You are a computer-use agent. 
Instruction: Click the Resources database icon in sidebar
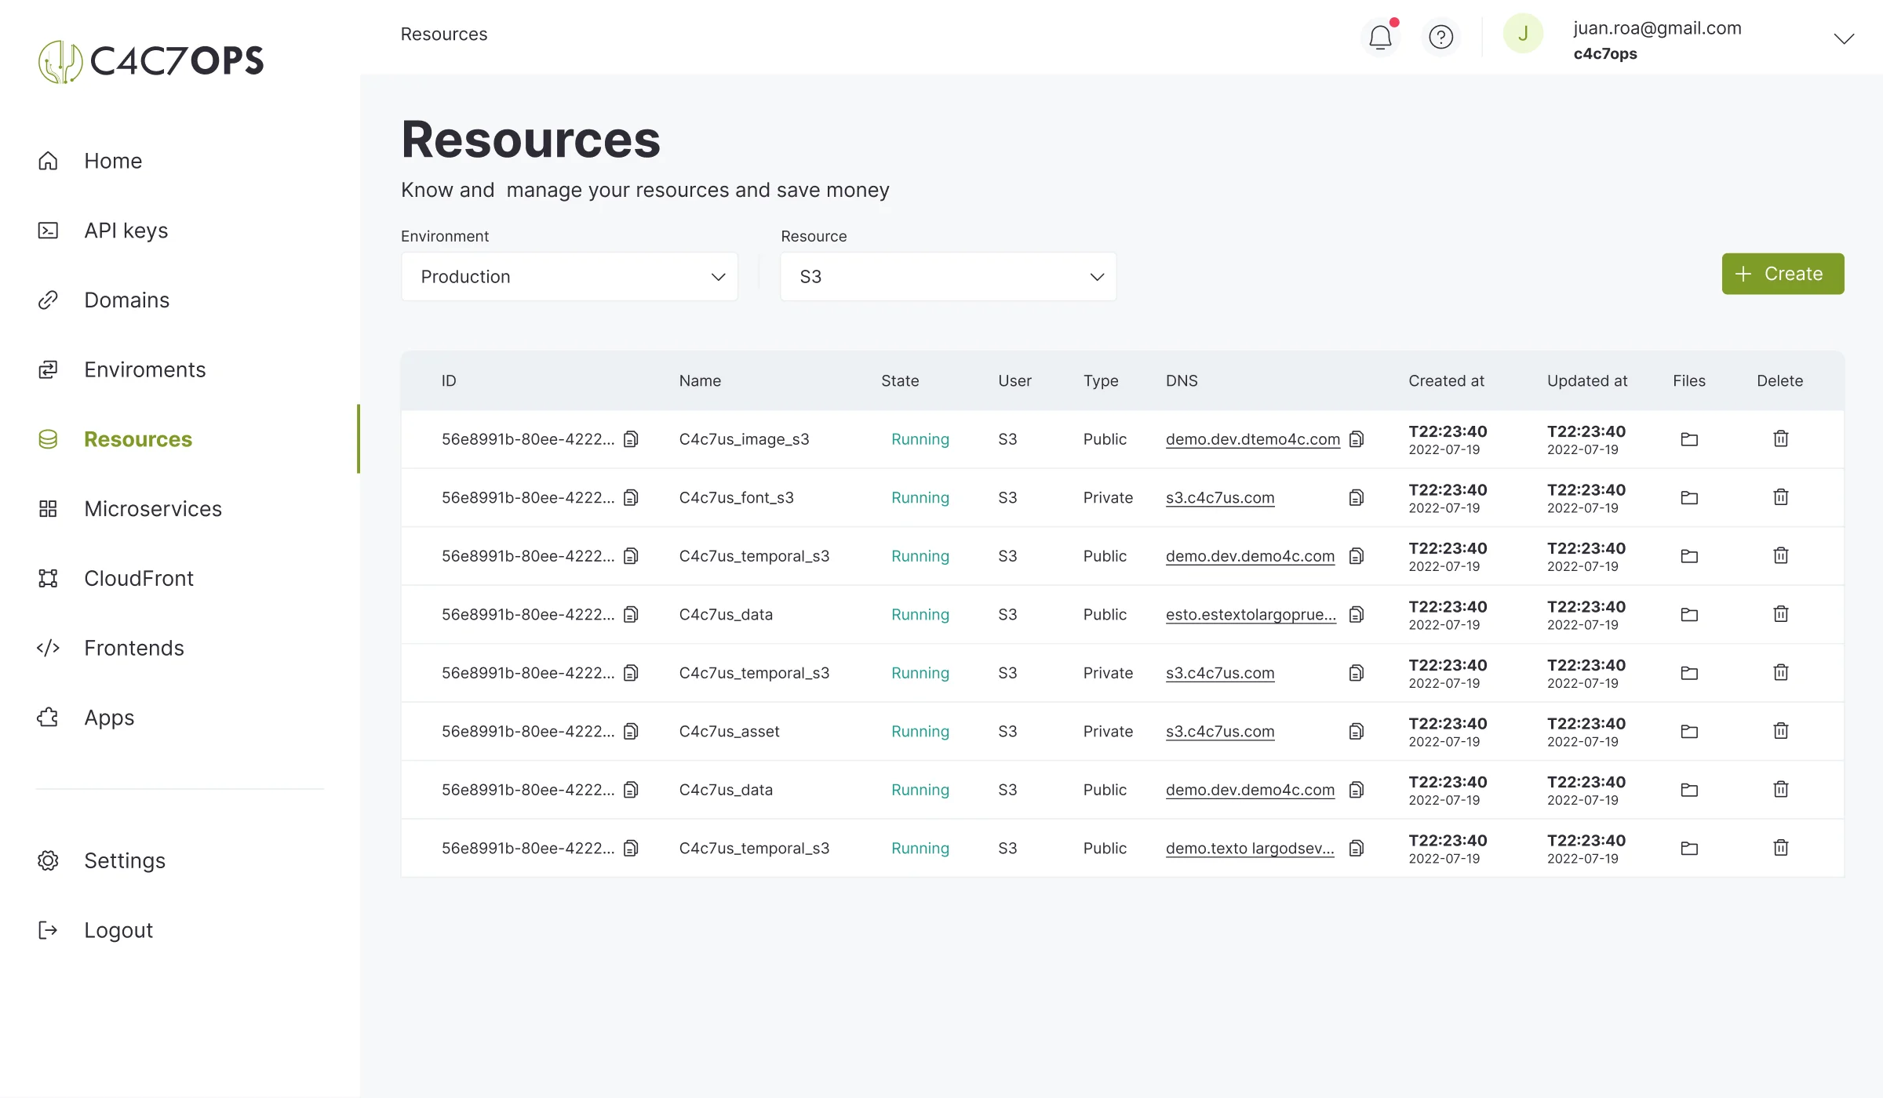[x=48, y=439]
